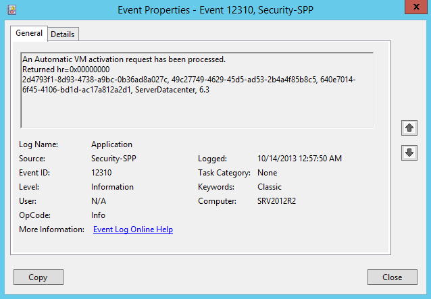Close the dialog with the red X
This screenshot has width=431, height=299.
pos(409,9)
